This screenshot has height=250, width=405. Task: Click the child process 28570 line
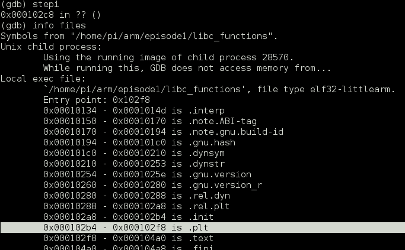click(x=168, y=57)
